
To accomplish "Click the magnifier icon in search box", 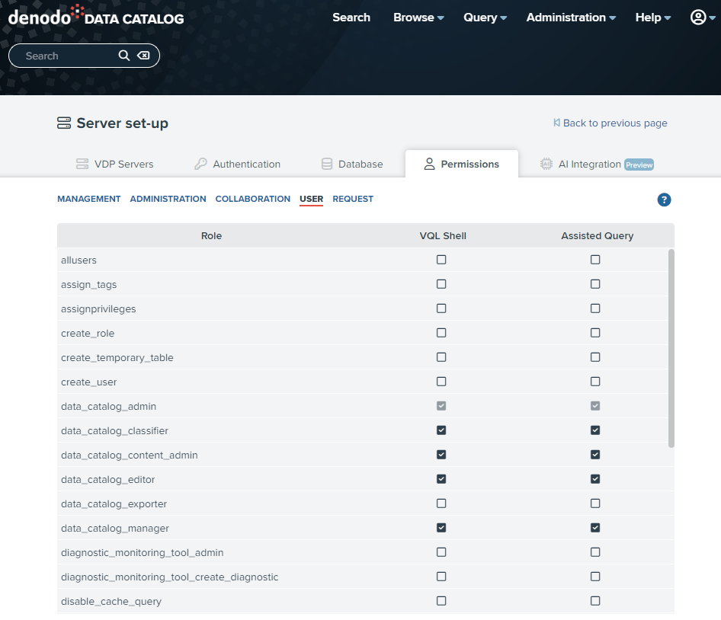I will click(x=124, y=56).
